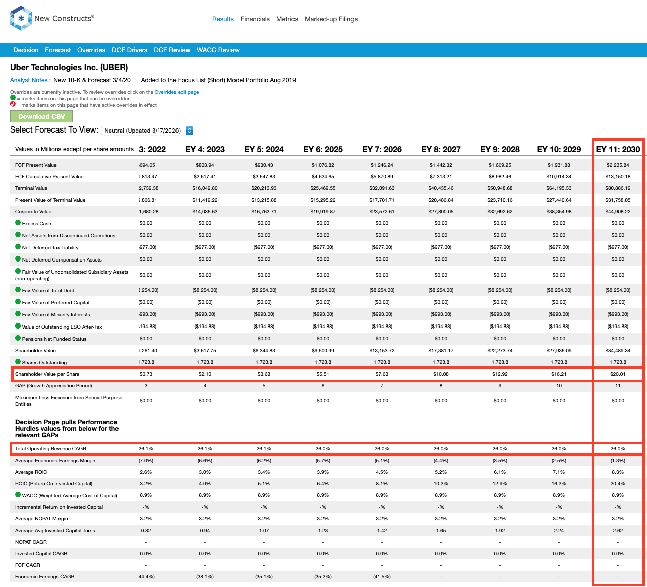Click FCF Present Value $803.94 cell
Viewport: 647px width, 587px height.
point(205,165)
